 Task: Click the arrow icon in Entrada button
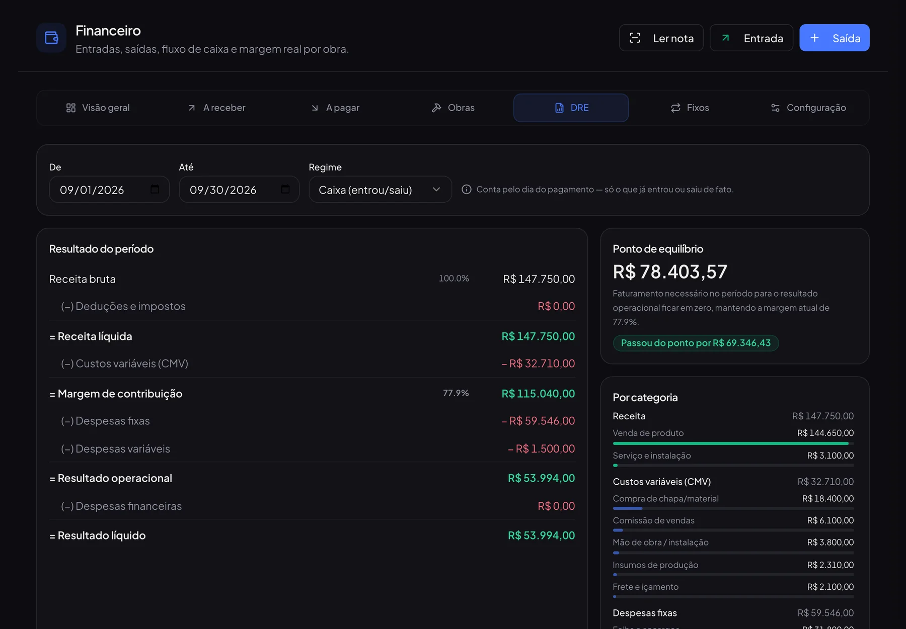tap(725, 38)
